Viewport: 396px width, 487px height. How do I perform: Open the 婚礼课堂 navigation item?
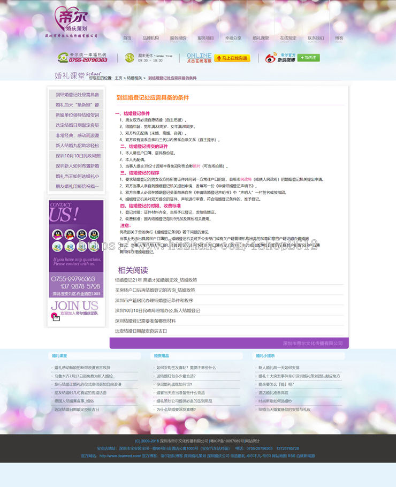(x=261, y=38)
